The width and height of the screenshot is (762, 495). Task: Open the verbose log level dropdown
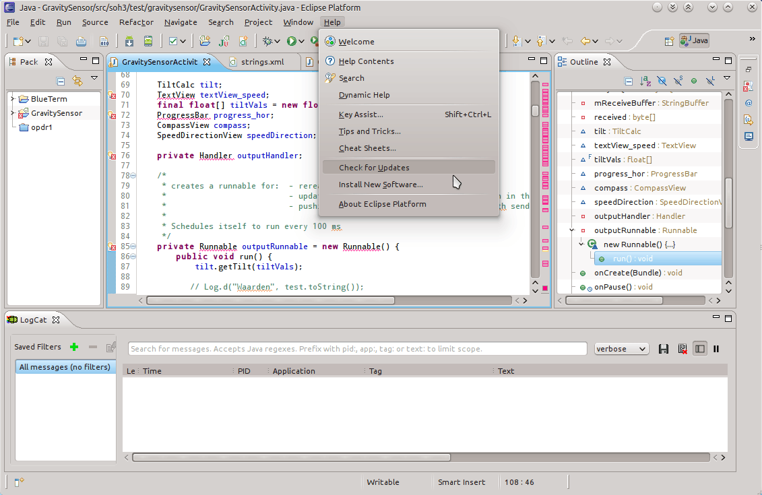(621, 349)
